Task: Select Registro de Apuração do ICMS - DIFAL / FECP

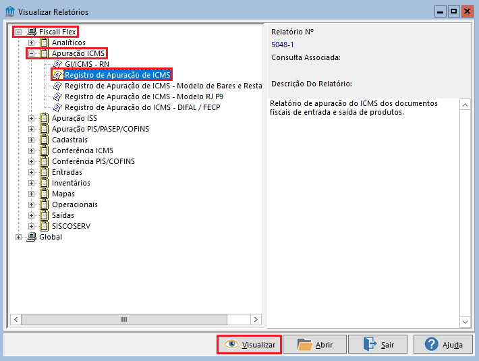Action: tap(142, 107)
